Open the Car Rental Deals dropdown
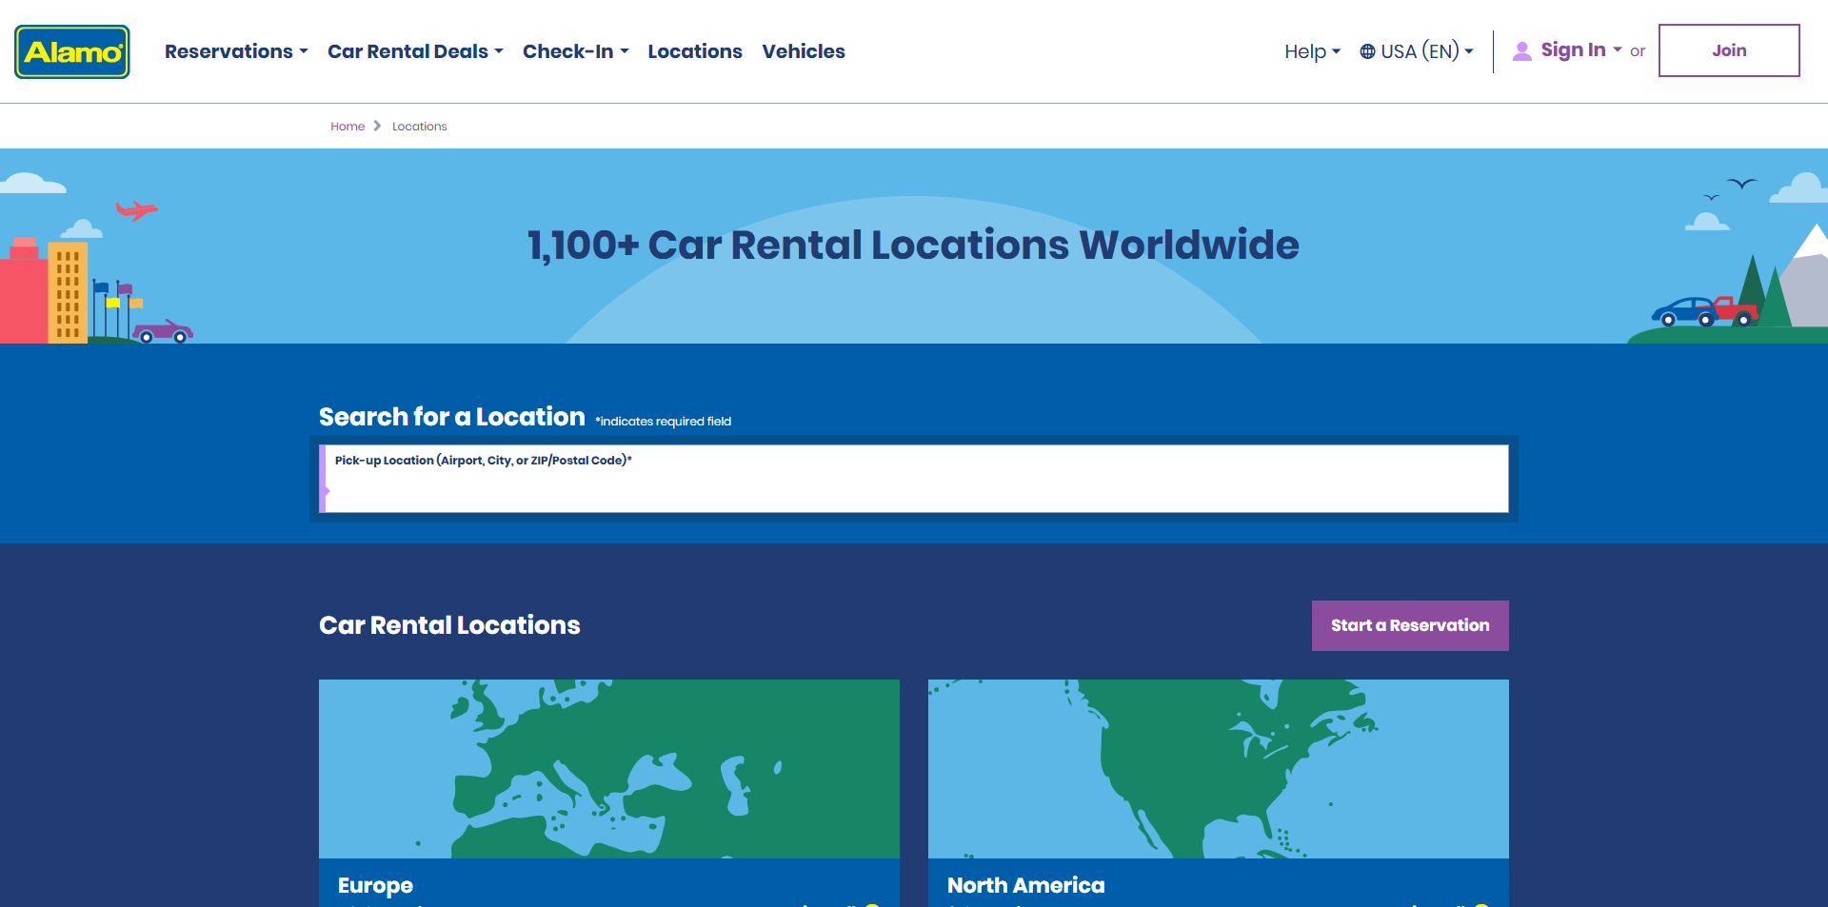The image size is (1828, 907). click(414, 51)
